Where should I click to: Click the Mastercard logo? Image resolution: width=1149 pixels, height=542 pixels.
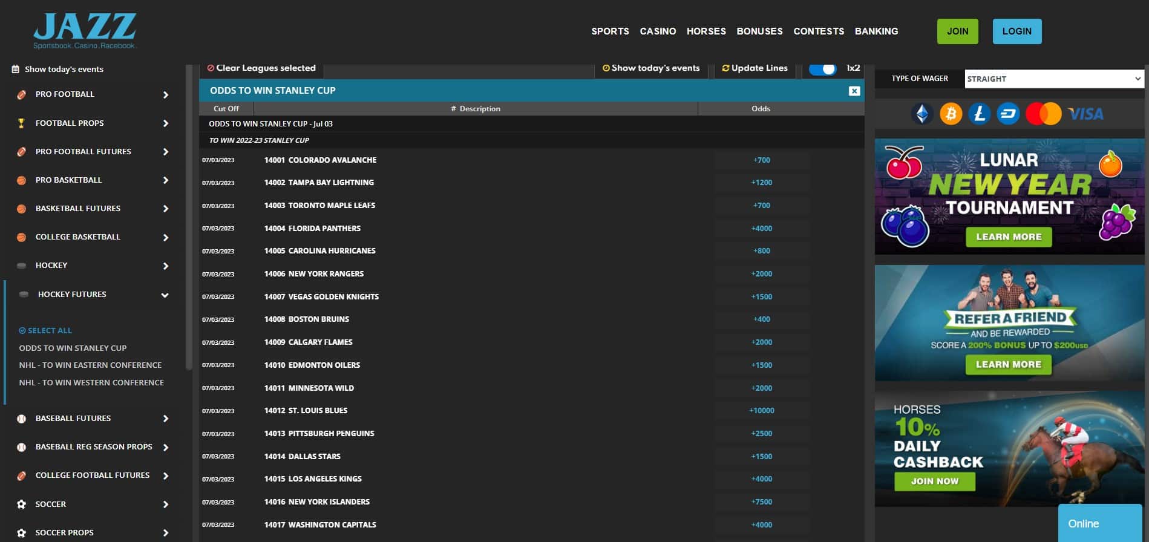1044,114
